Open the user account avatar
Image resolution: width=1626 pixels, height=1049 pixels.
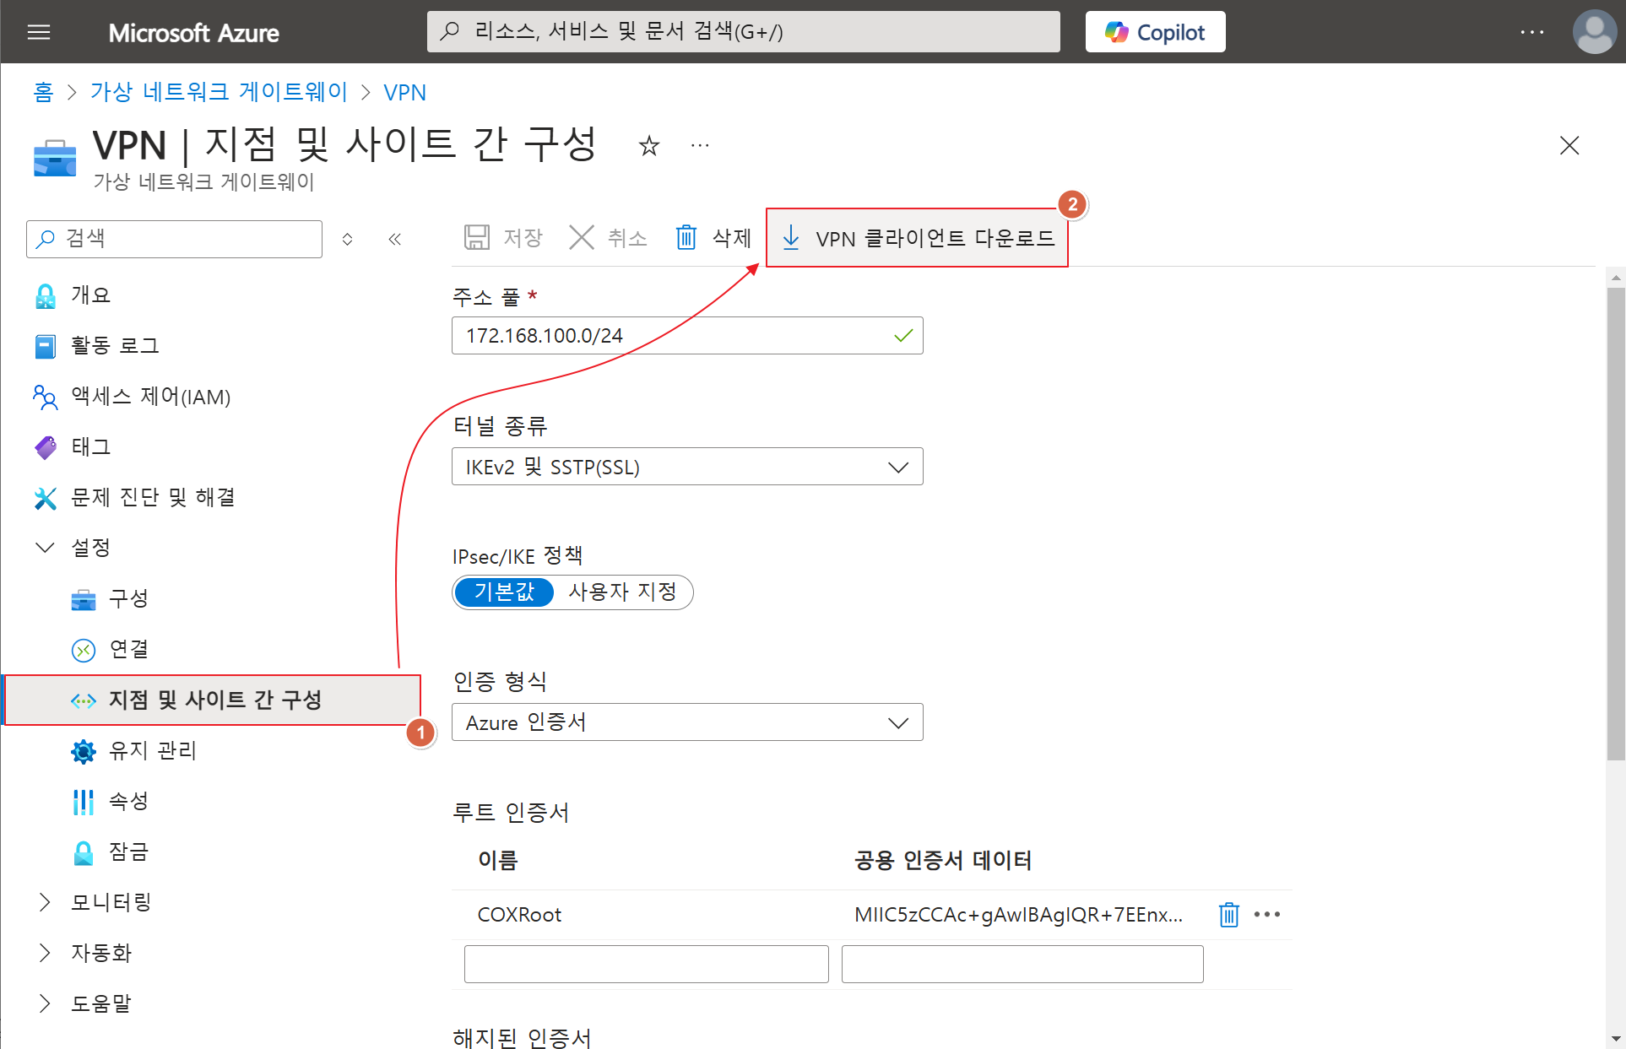1595,32
